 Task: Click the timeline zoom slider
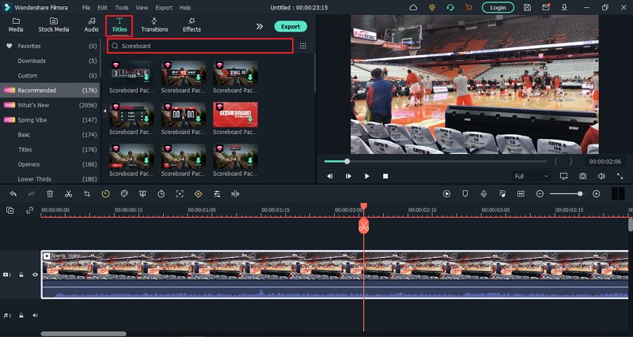click(x=566, y=193)
